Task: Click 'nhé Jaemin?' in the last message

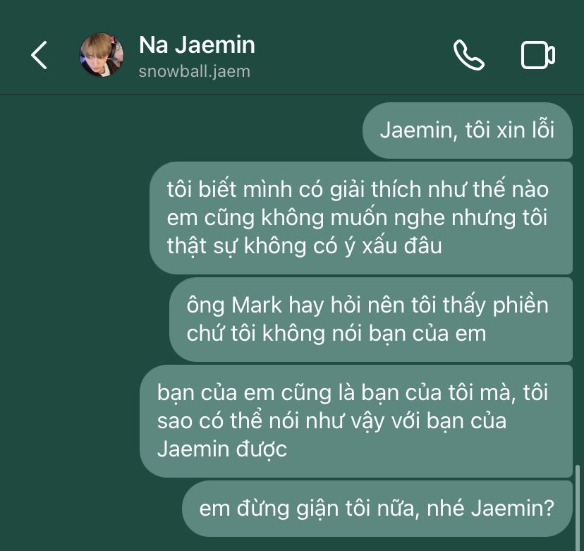Action: pyautogui.click(x=490, y=509)
